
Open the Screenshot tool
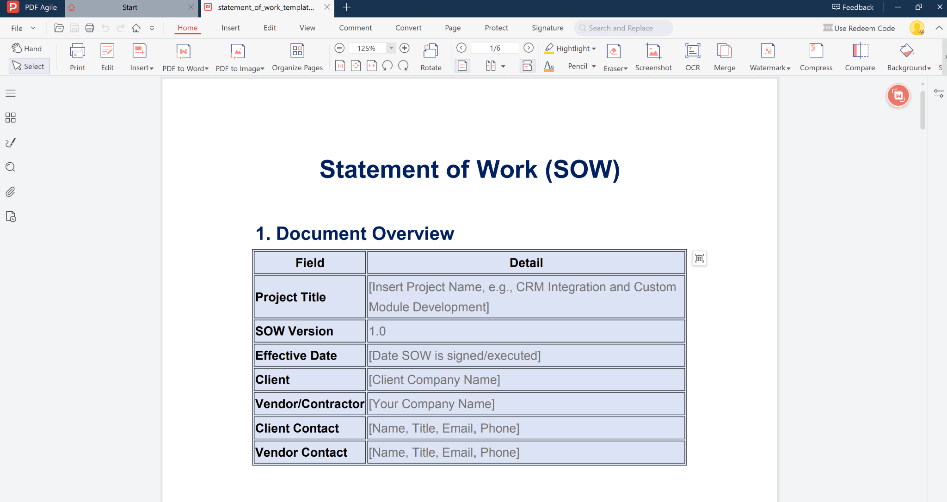[x=653, y=51]
